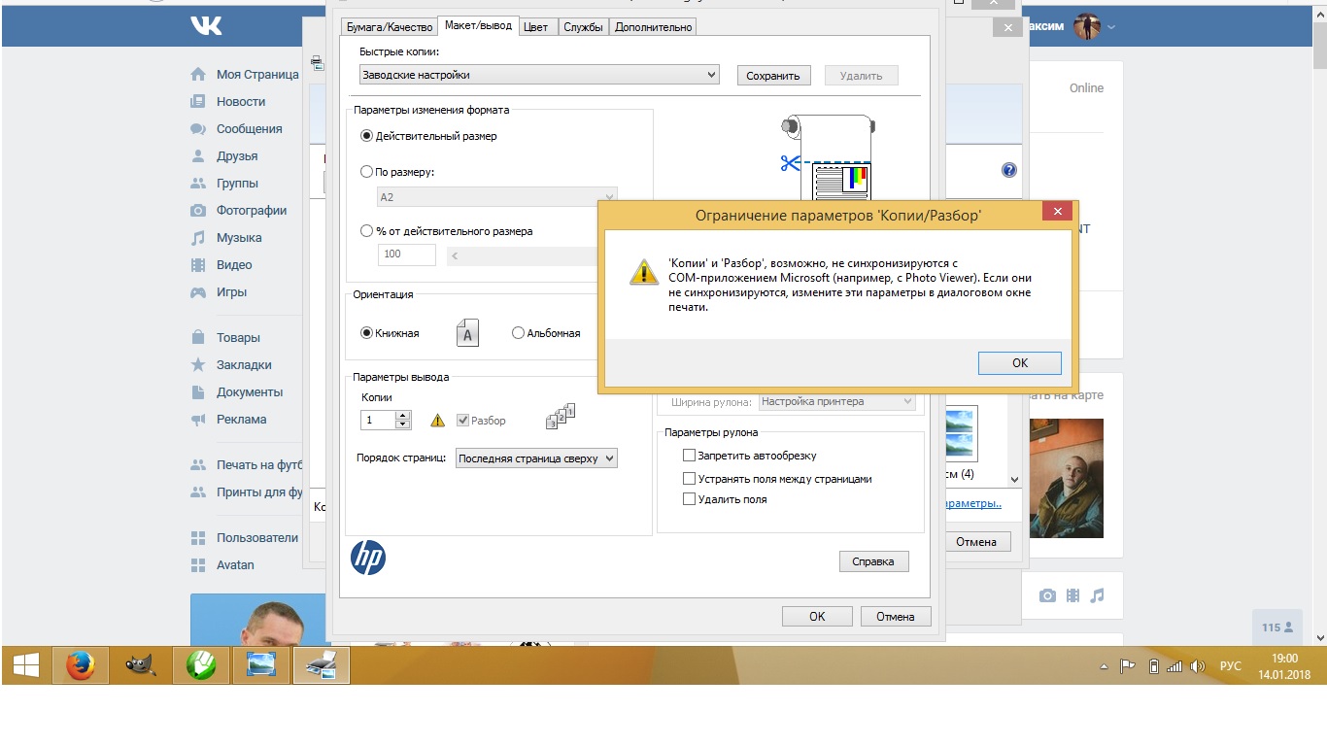Enable Запретить автообрезку checkbox
Viewport: 1327px width, 746px height.
690,456
